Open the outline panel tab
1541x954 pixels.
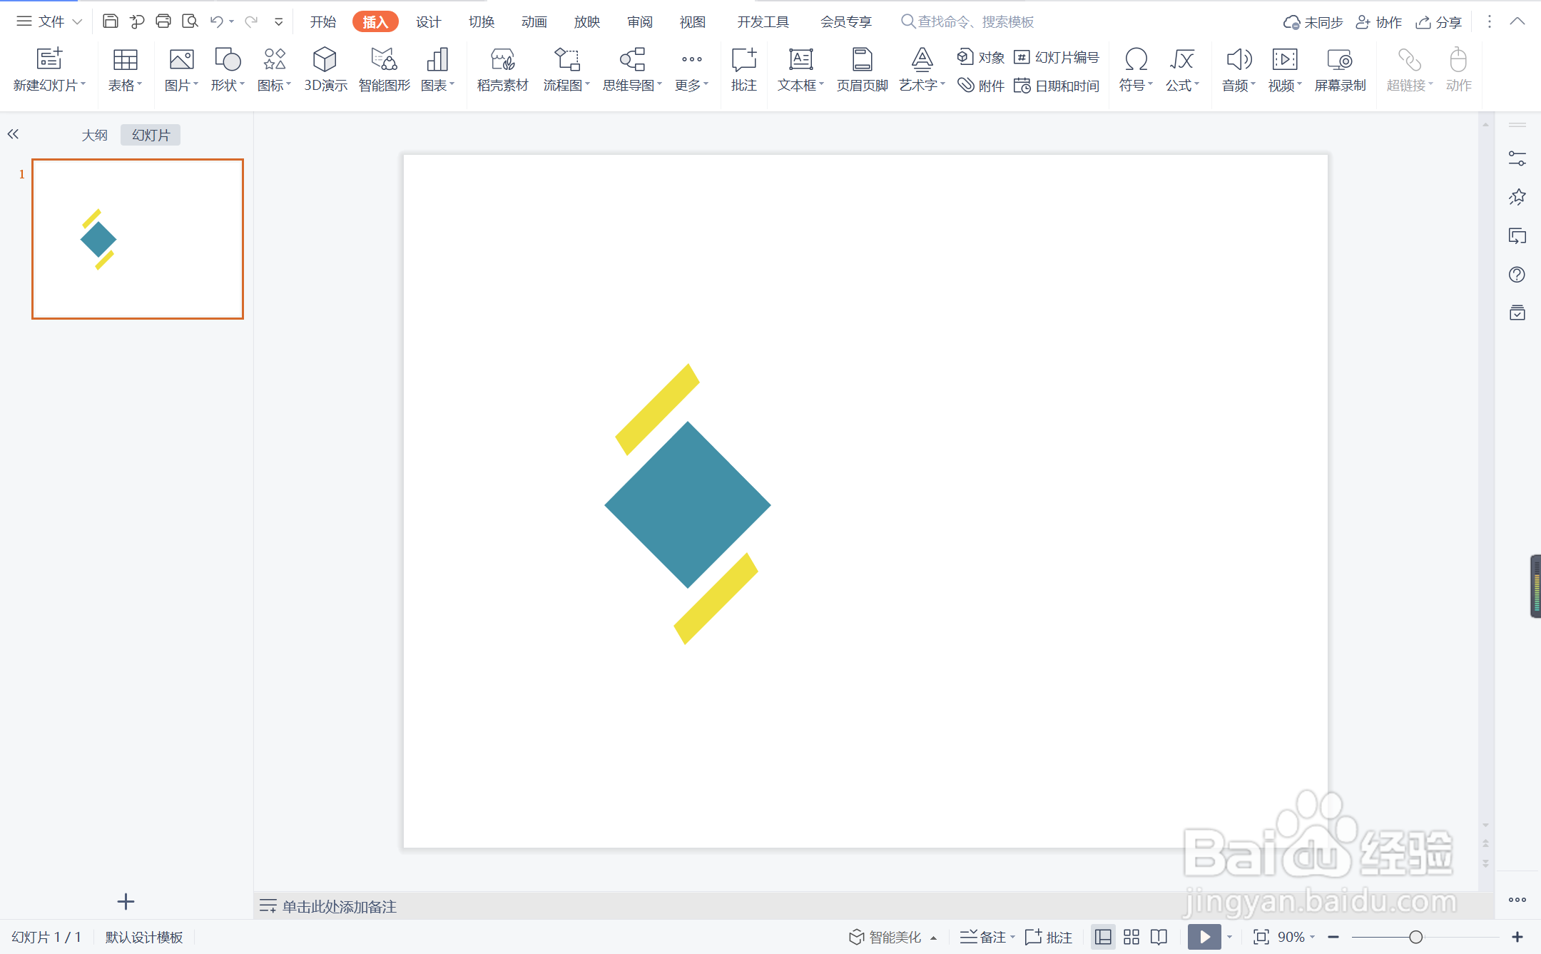point(94,135)
